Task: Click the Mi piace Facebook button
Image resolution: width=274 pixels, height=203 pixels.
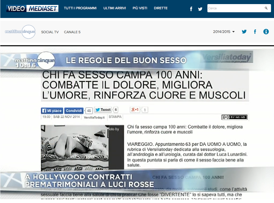Action: pyautogui.click(x=52, y=111)
